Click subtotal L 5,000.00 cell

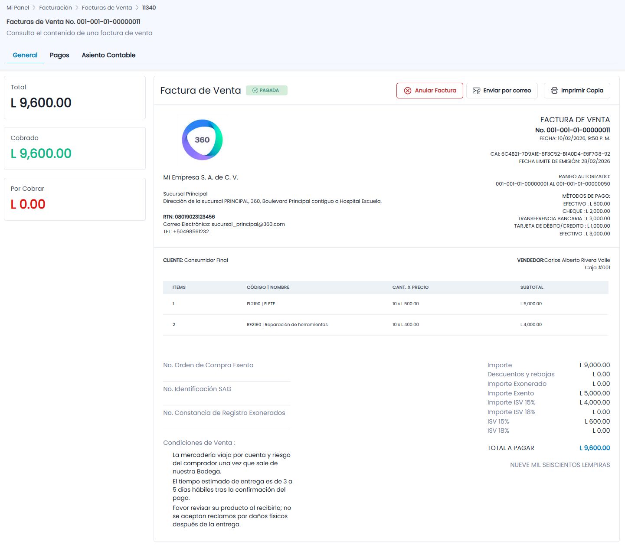(531, 304)
